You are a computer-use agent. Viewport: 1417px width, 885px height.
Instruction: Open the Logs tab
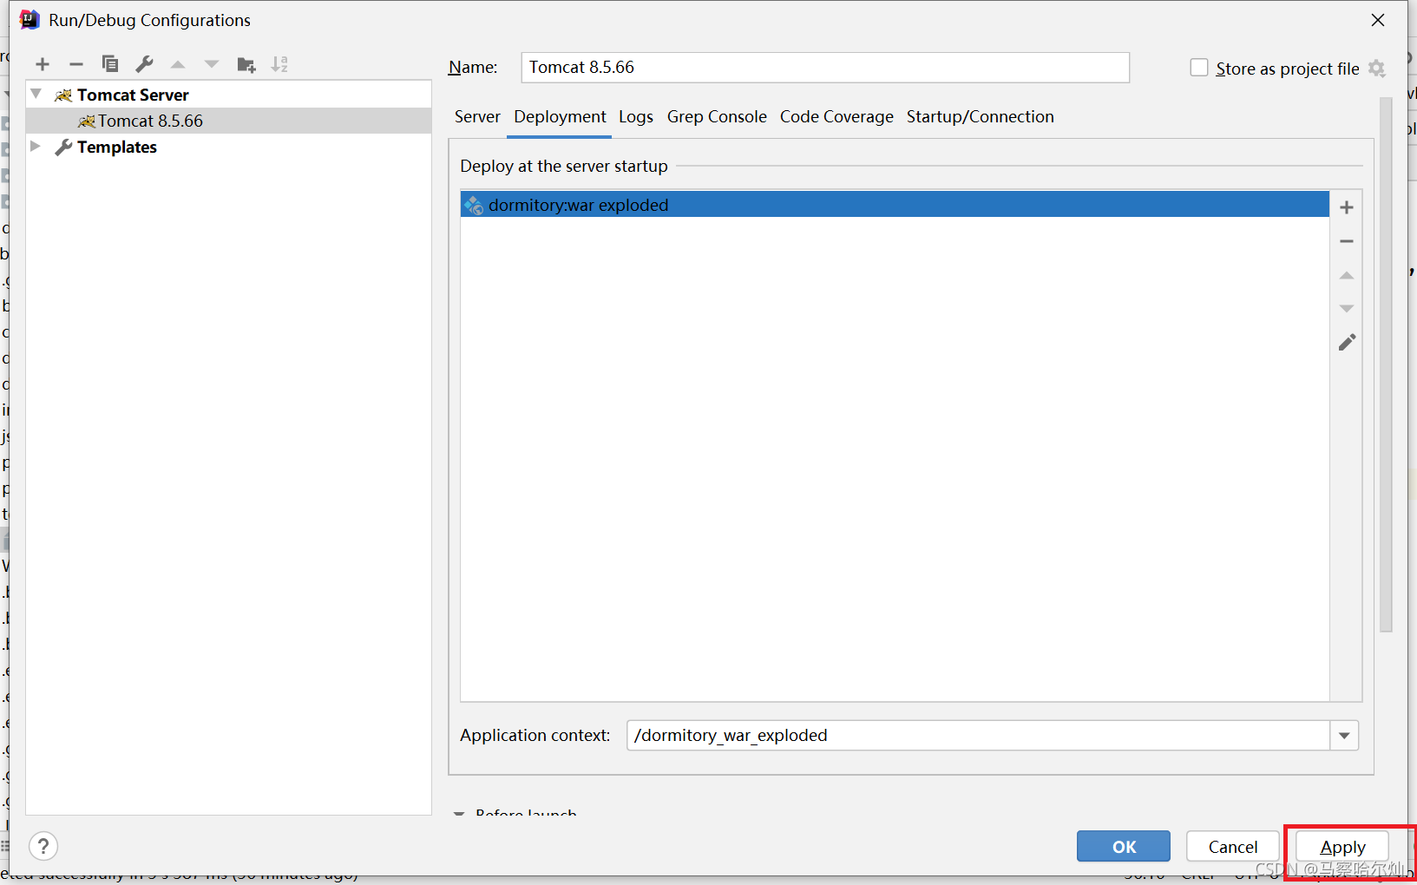(636, 117)
